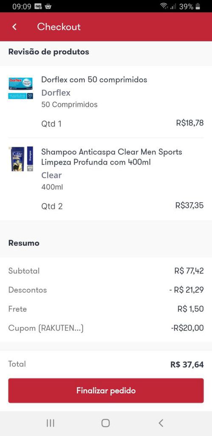Tap the Dorflex product thumbnail
Viewport: 212px width, 436px height.
pyautogui.click(x=20, y=88)
